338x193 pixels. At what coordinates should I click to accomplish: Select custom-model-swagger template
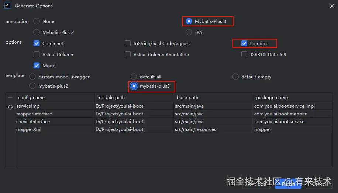click(x=32, y=77)
